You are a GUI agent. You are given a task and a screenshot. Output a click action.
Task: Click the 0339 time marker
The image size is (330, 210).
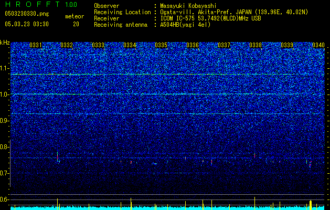[287, 45]
